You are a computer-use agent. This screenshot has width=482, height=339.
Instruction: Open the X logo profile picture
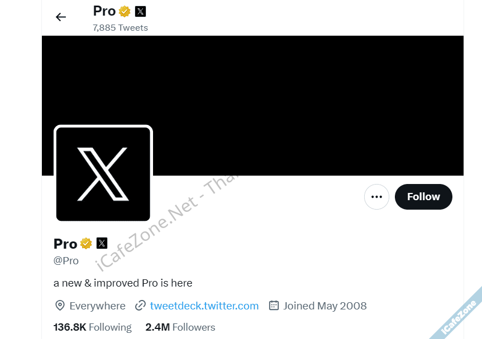[x=103, y=173]
